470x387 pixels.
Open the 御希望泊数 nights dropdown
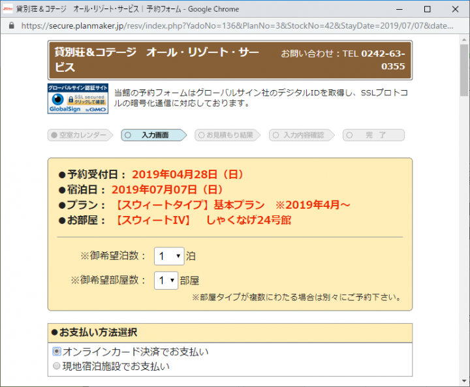pos(169,256)
